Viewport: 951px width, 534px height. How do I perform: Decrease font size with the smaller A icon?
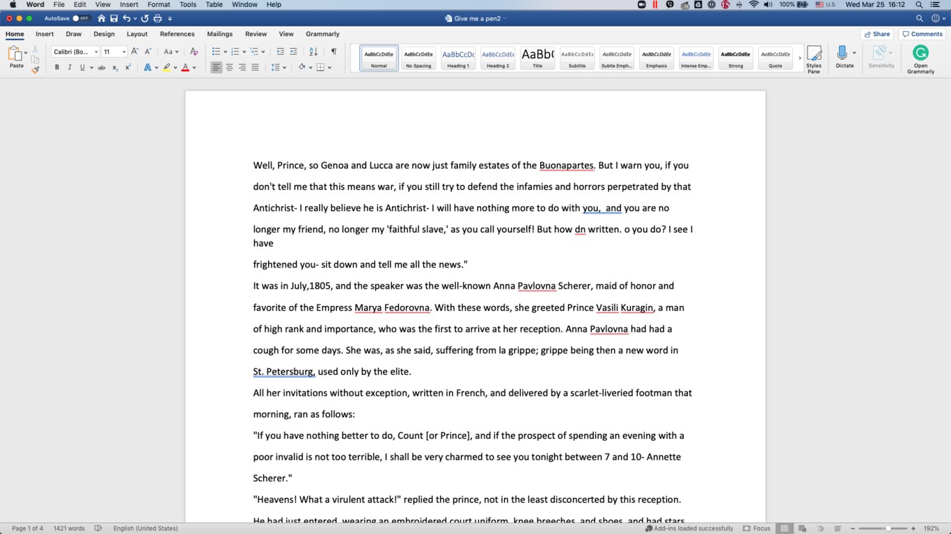(x=148, y=51)
